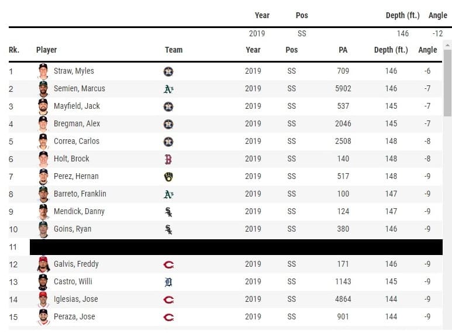The width and height of the screenshot is (452, 334).
Task: Click Carlos Correa's headshot photo
Action: pos(43,141)
